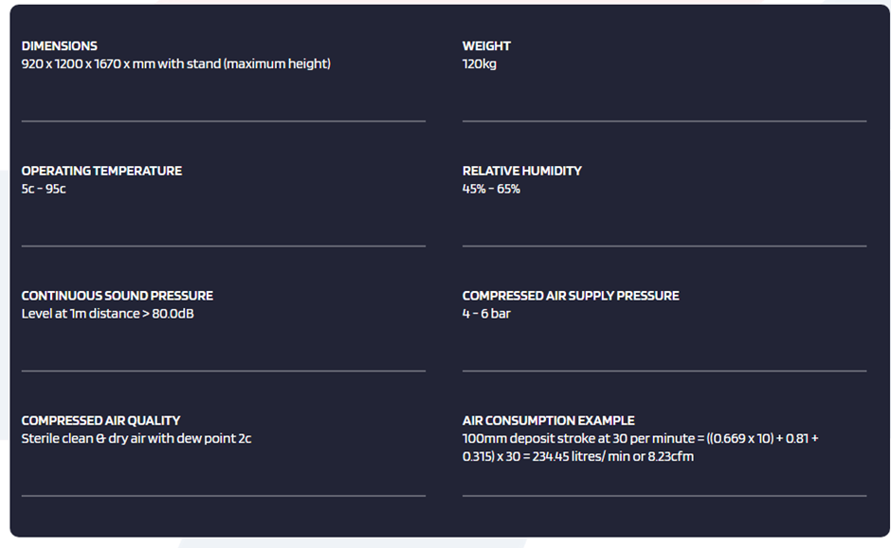Click the divider line under Dimensions
Image resolution: width=891 pixels, height=548 pixels.
tap(224, 121)
